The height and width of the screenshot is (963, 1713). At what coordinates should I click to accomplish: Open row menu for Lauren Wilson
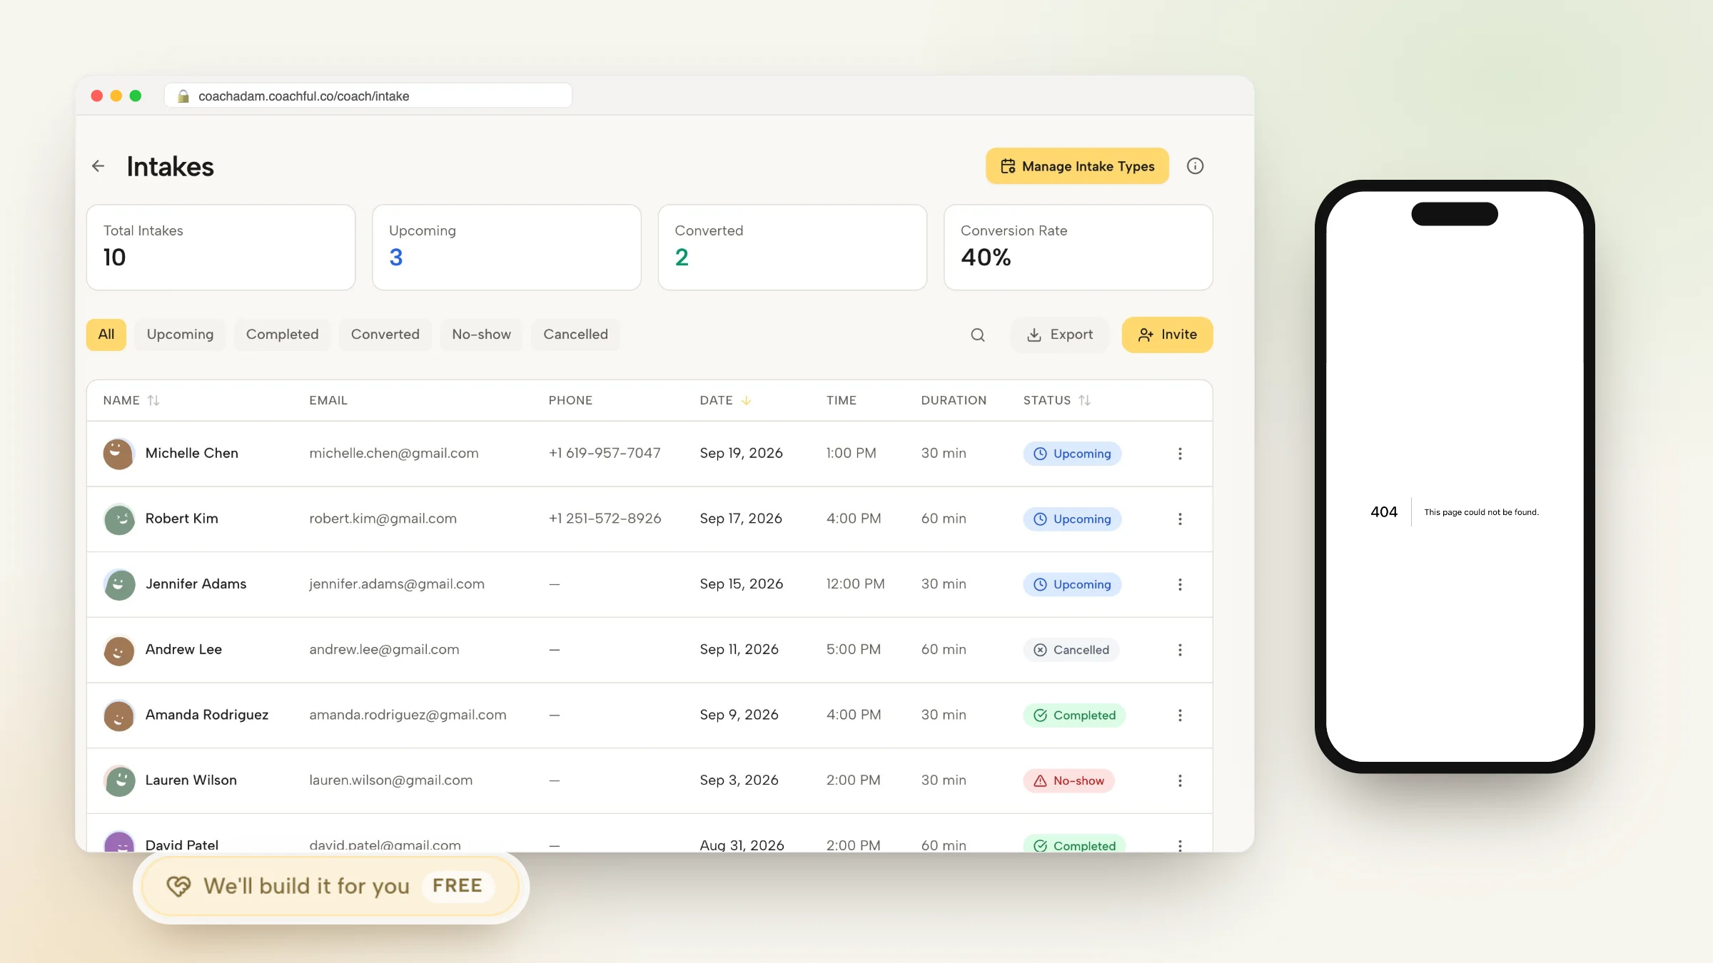click(1180, 781)
